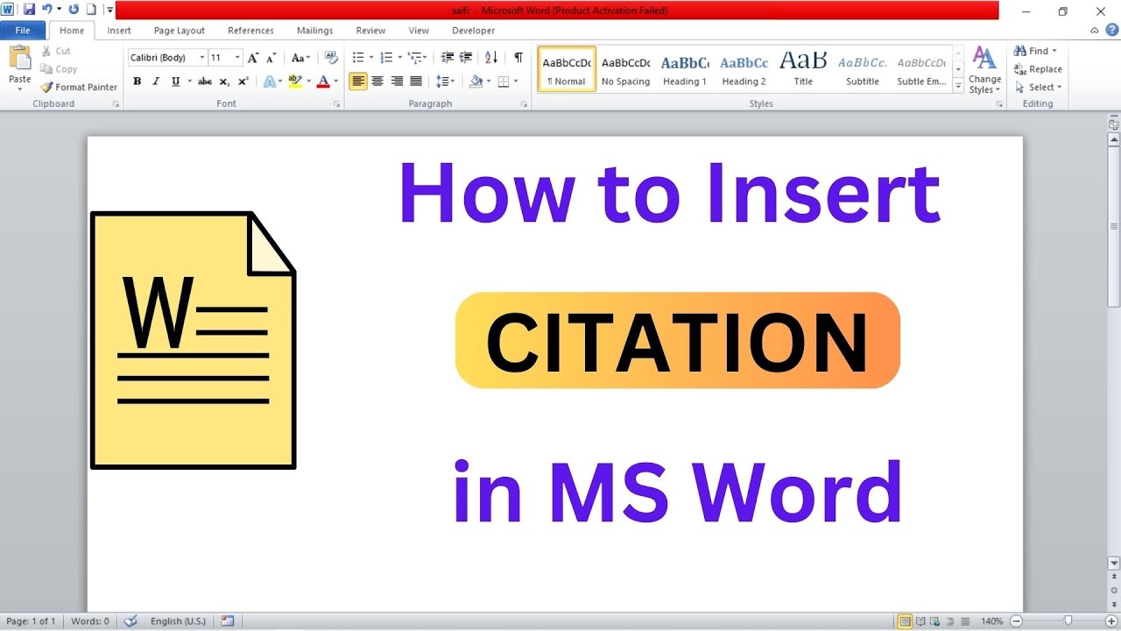The height and width of the screenshot is (631, 1121).
Task: Adjust the zoom slider handle
Action: [1068, 621]
